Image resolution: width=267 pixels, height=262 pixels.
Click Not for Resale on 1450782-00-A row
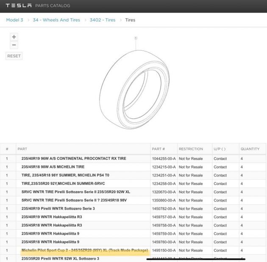191,209
